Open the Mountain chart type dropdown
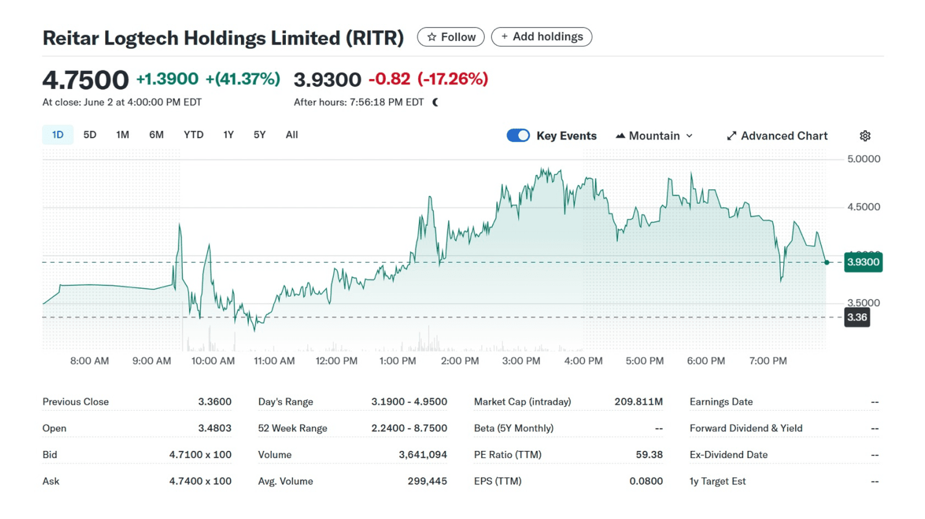Viewport: 925px width, 519px height. [x=654, y=136]
